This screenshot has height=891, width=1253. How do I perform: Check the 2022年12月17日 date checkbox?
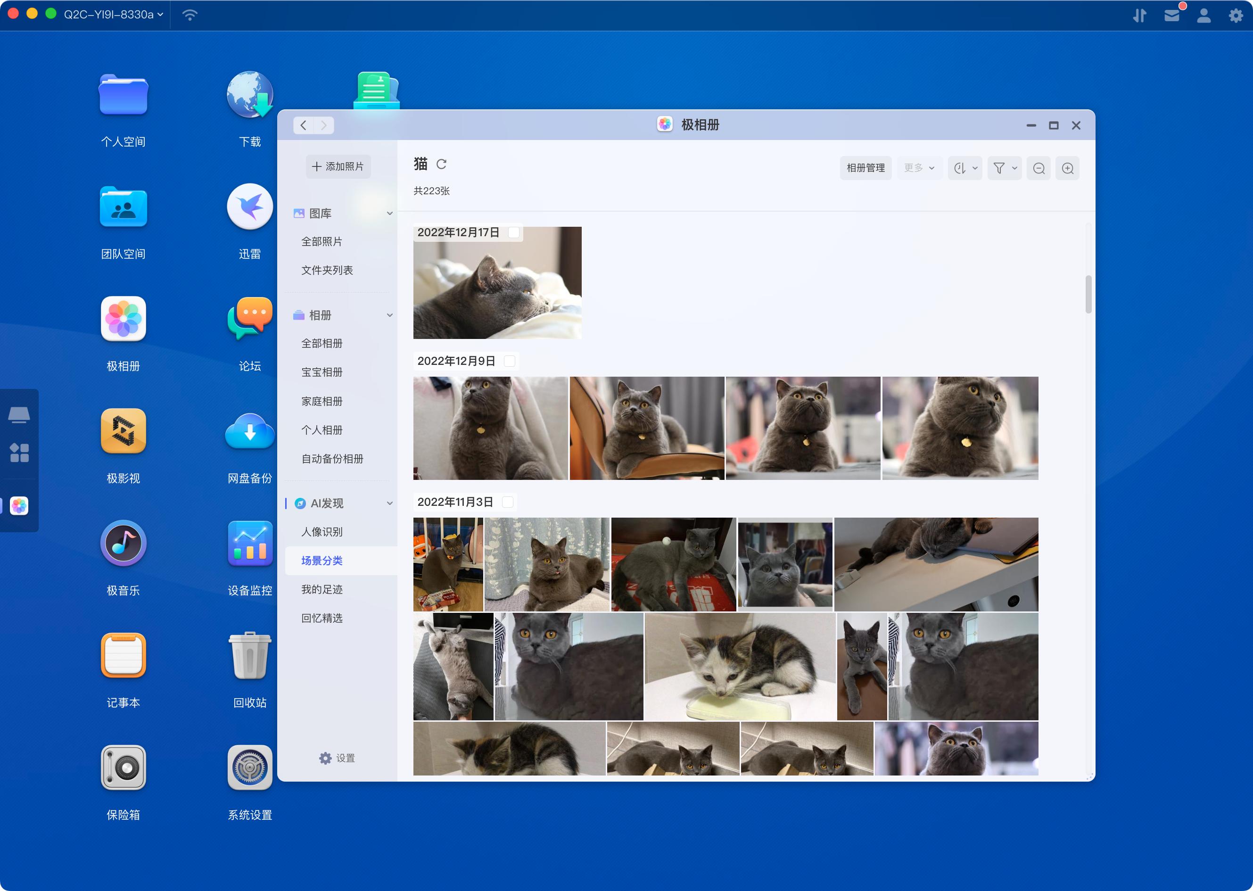pos(513,232)
